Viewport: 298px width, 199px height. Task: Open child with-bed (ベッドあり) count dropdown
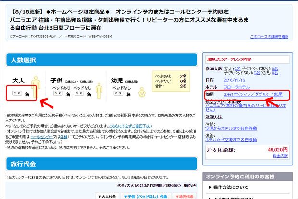[x=58, y=94]
